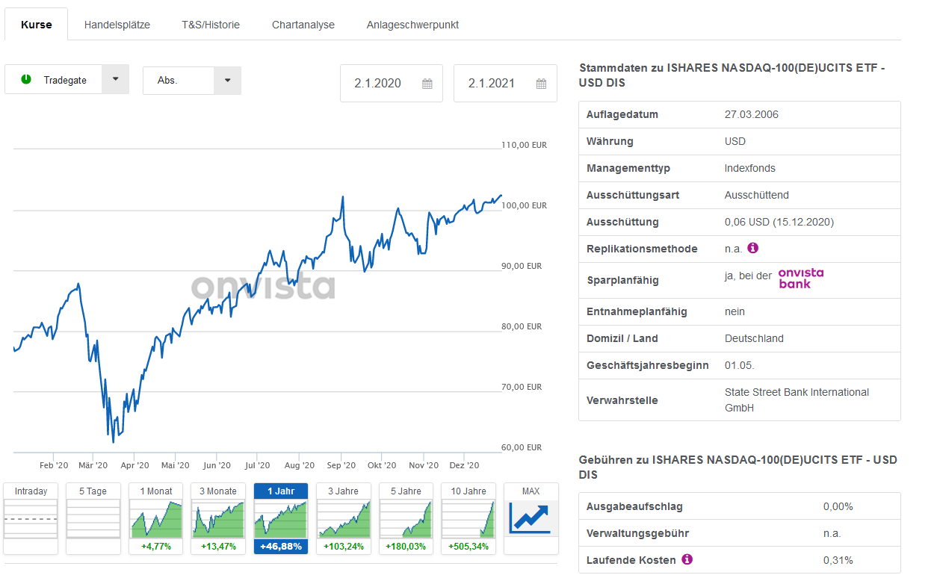Click the start date field 2.1.2020
The width and height of the screenshot is (937, 578).
[378, 84]
